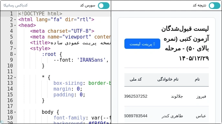The image size is (222, 124).
Task: Click the surname cell جلالوند
Action: [177, 96]
